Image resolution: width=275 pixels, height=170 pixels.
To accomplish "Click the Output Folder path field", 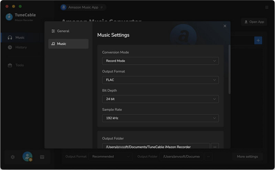I will (x=156, y=146).
